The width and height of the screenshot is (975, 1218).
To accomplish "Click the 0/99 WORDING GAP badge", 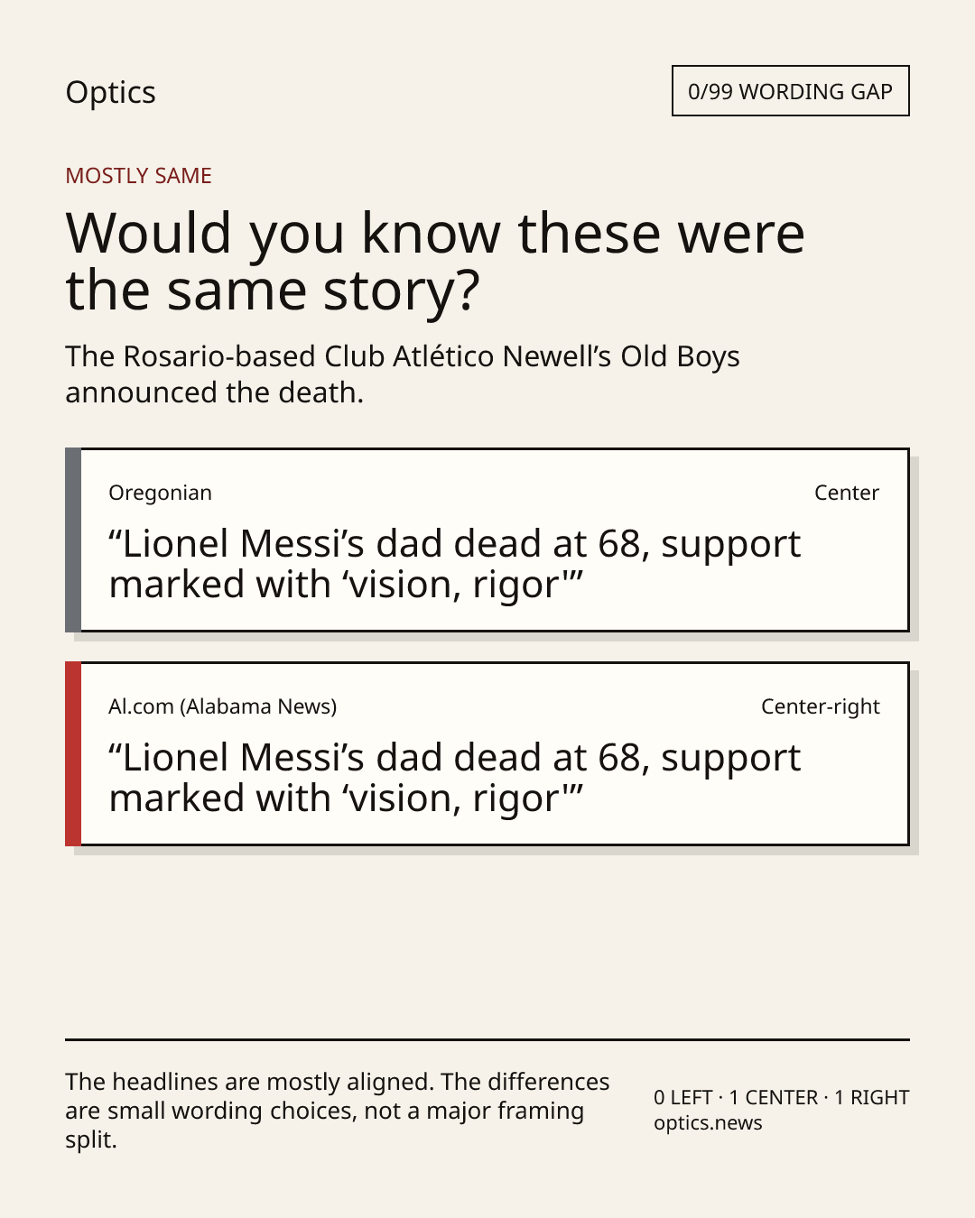I will pyautogui.click(x=790, y=91).
